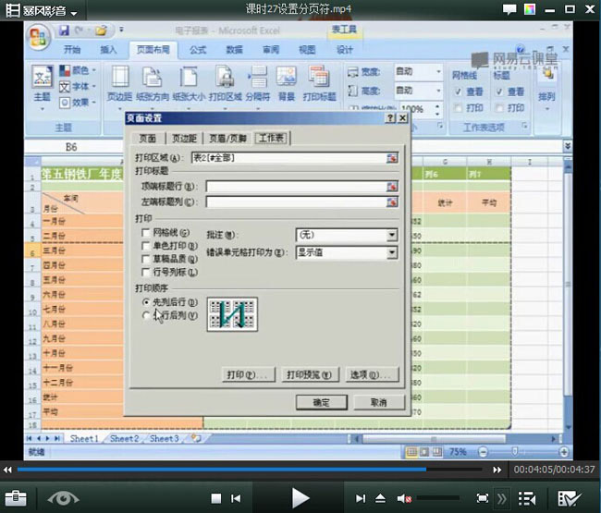Viewport: 601px width, 513px height.
Task: Click the Office button in Excel
Action: tap(38, 37)
